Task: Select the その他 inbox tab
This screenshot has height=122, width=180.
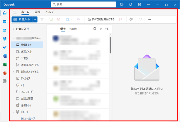Action: [73, 29]
